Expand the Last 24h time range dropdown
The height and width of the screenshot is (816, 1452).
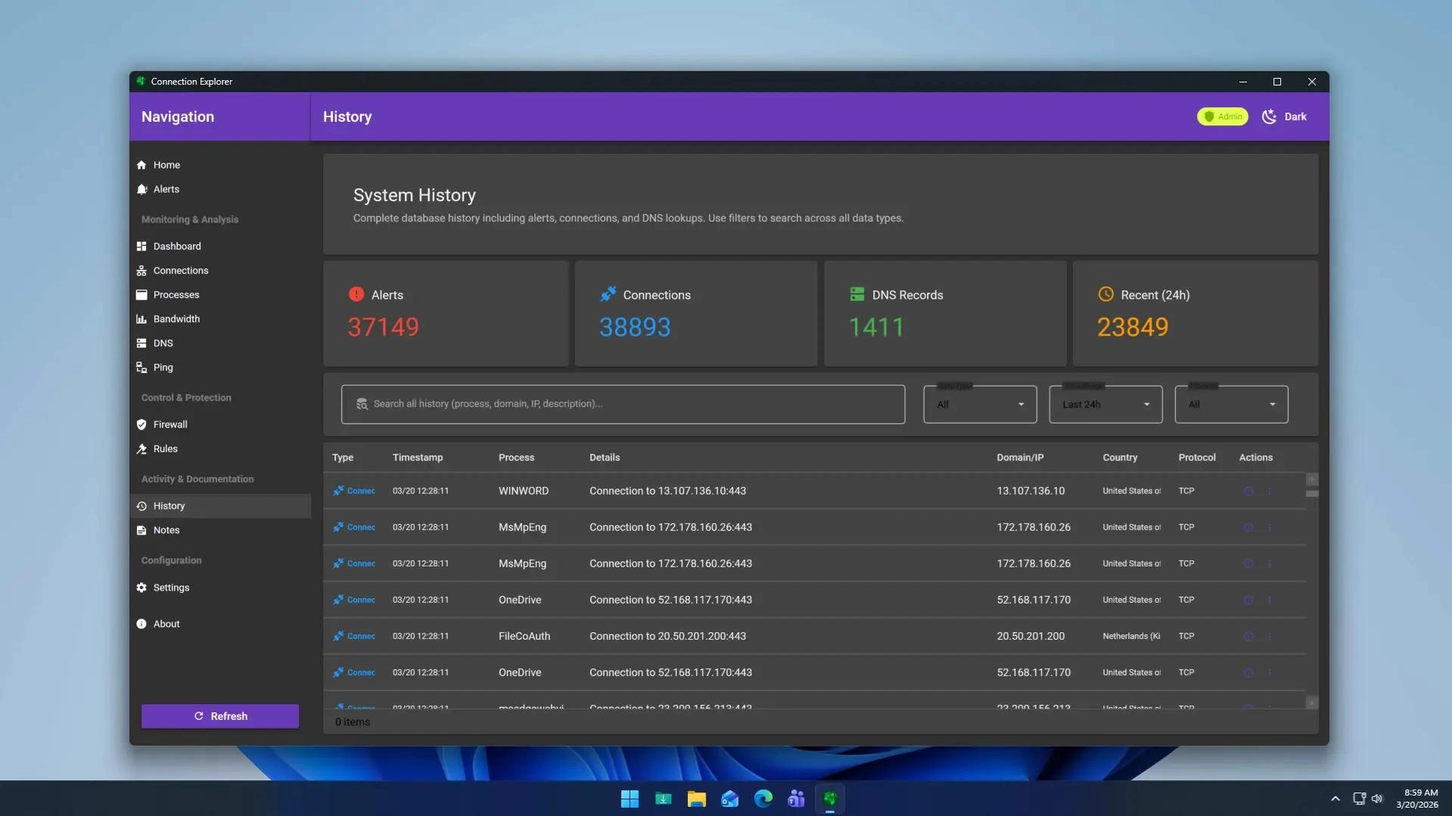tap(1105, 404)
